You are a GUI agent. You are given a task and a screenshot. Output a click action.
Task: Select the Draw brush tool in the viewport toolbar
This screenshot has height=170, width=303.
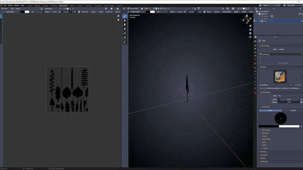pyautogui.click(x=125, y=17)
